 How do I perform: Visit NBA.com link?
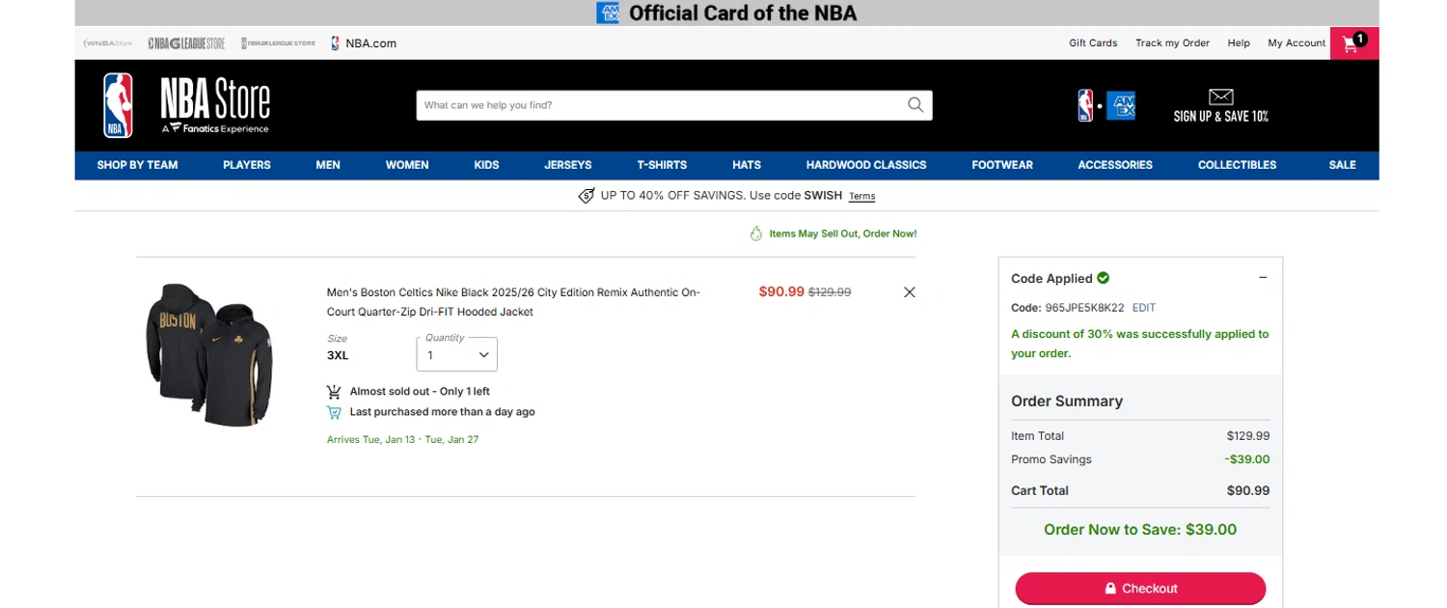(364, 43)
